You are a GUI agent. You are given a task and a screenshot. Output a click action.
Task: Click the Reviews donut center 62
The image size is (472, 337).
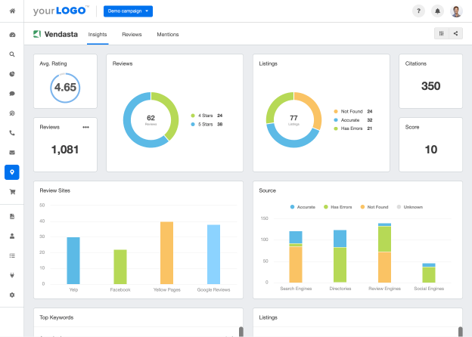[151, 119]
